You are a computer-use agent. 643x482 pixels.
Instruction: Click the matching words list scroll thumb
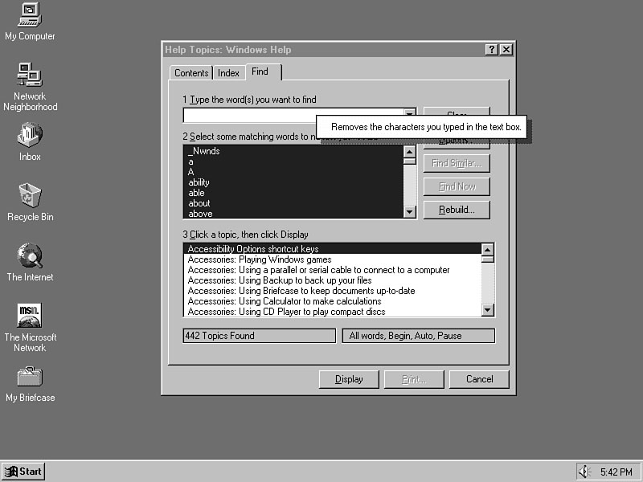pyautogui.click(x=410, y=161)
